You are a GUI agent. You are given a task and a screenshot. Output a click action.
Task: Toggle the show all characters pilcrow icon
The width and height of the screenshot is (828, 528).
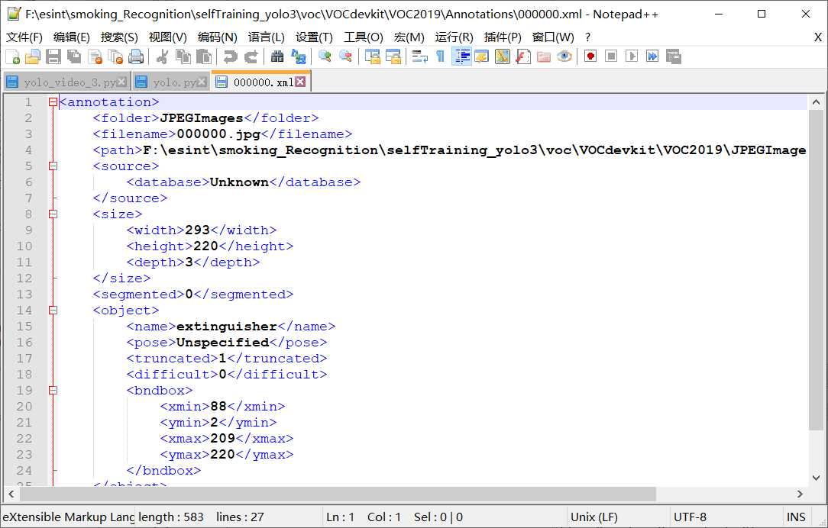440,56
